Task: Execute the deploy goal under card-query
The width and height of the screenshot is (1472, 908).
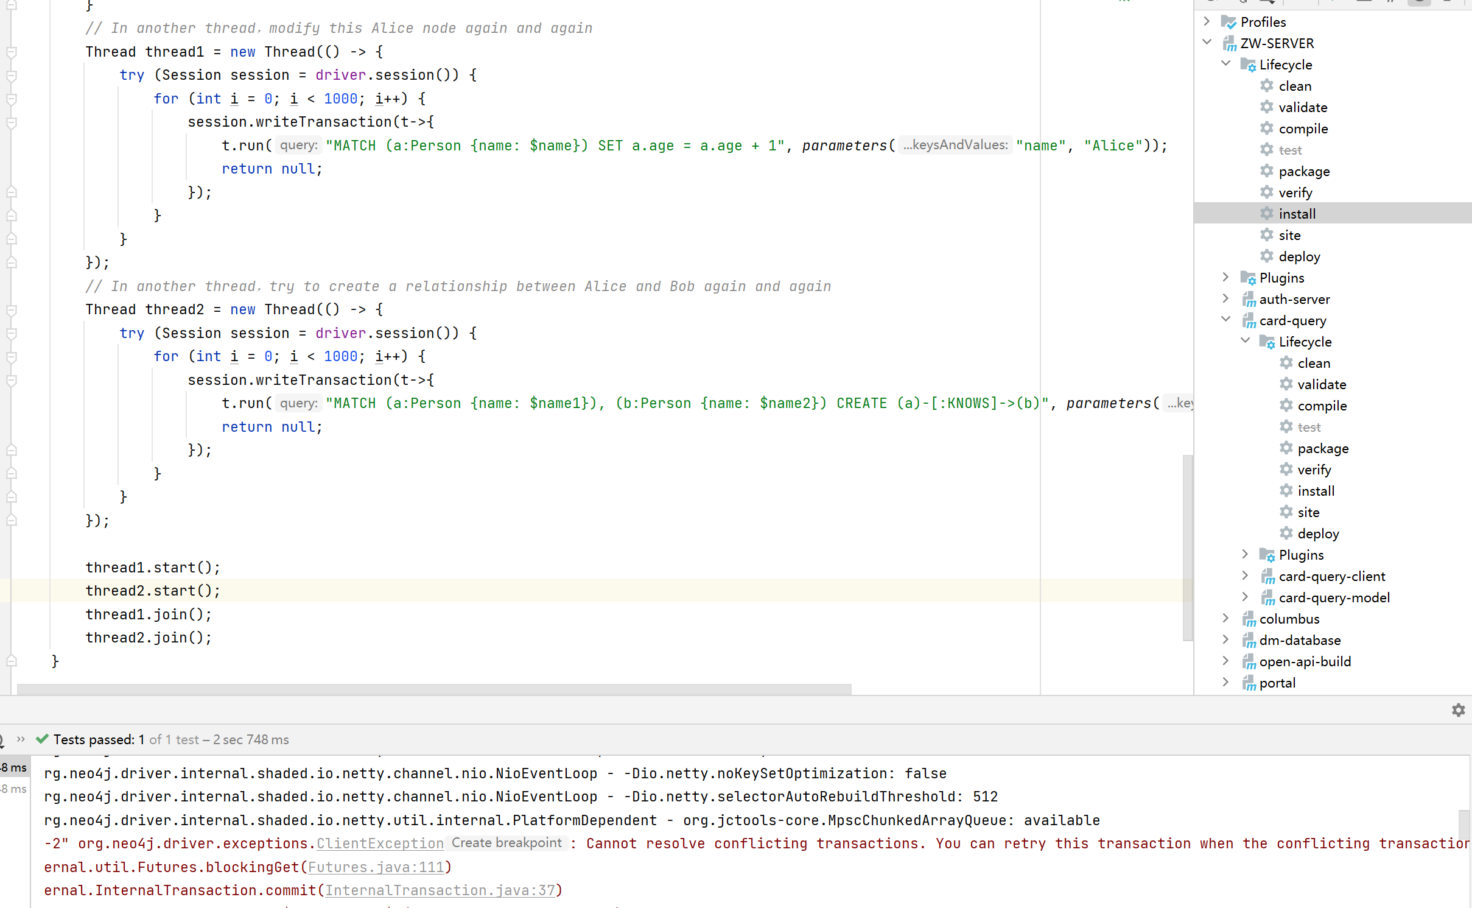Action: coord(1319,533)
